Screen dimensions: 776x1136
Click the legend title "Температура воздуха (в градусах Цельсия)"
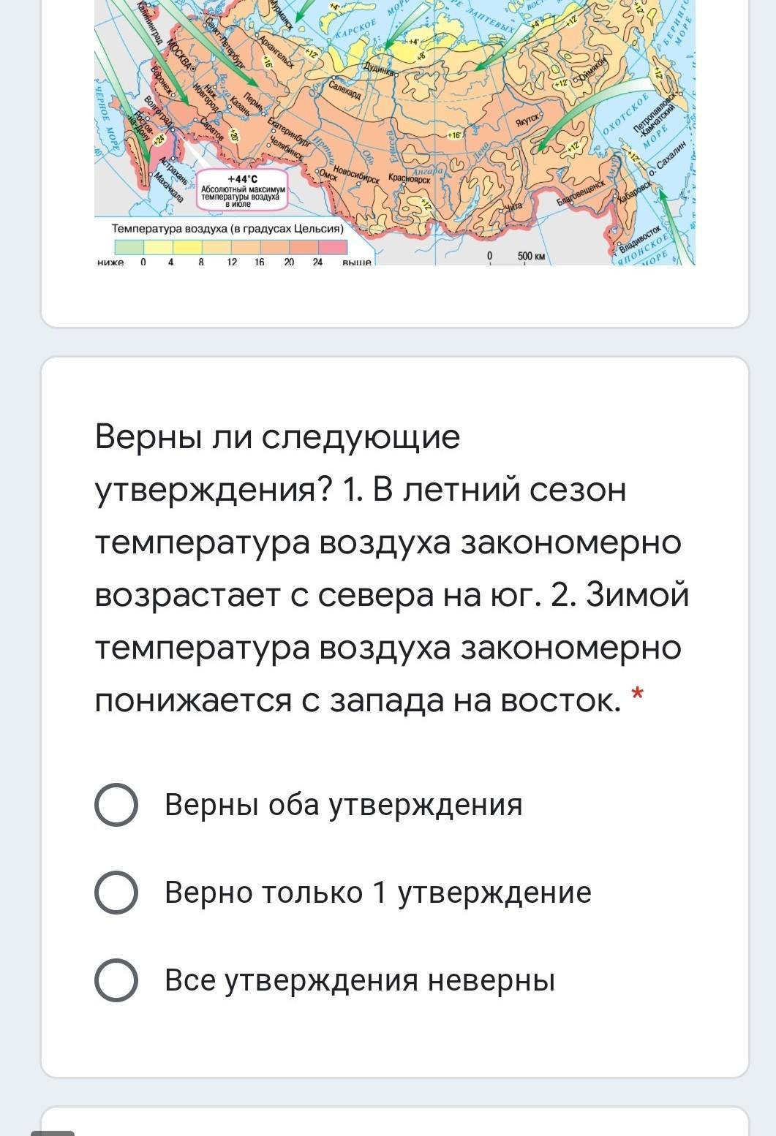tap(227, 229)
